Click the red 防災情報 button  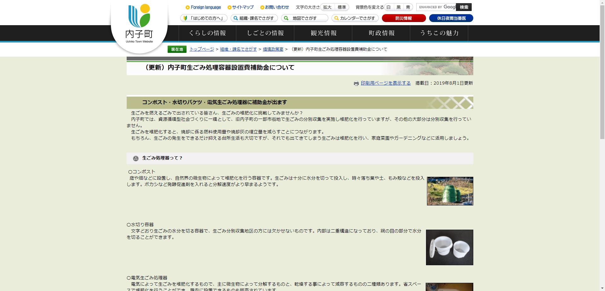[404, 18]
